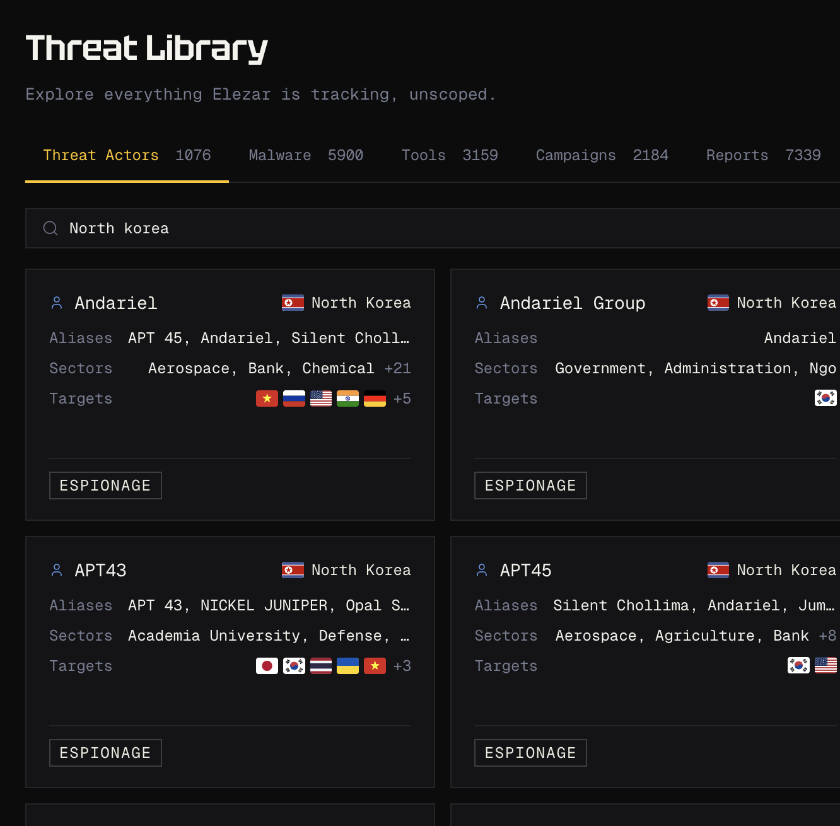Click Ukraine flag in APT43 targets
The image size is (840, 826).
tap(348, 666)
